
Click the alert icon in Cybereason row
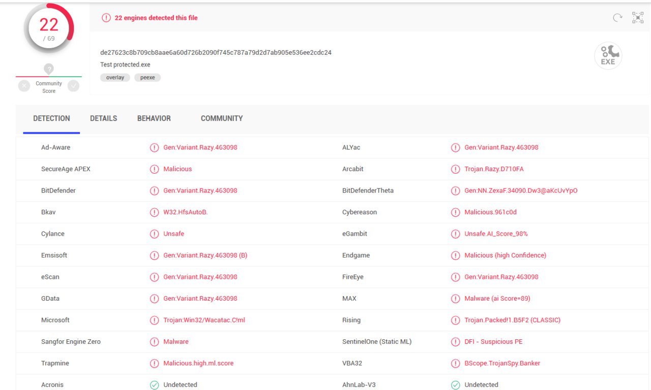[455, 212]
